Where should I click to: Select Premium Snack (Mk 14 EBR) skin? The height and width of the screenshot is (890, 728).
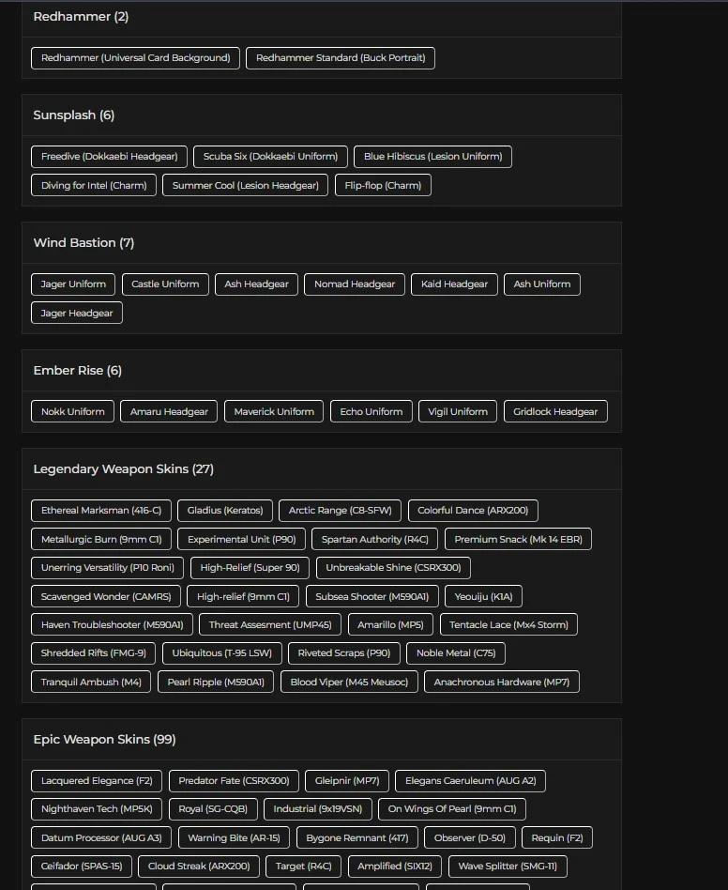coord(518,540)
